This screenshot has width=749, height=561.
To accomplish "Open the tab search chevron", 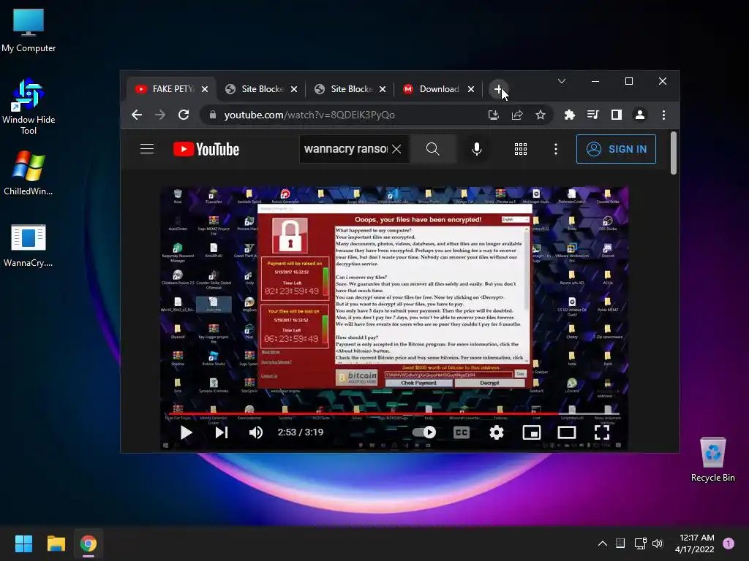I will point(562,82).
